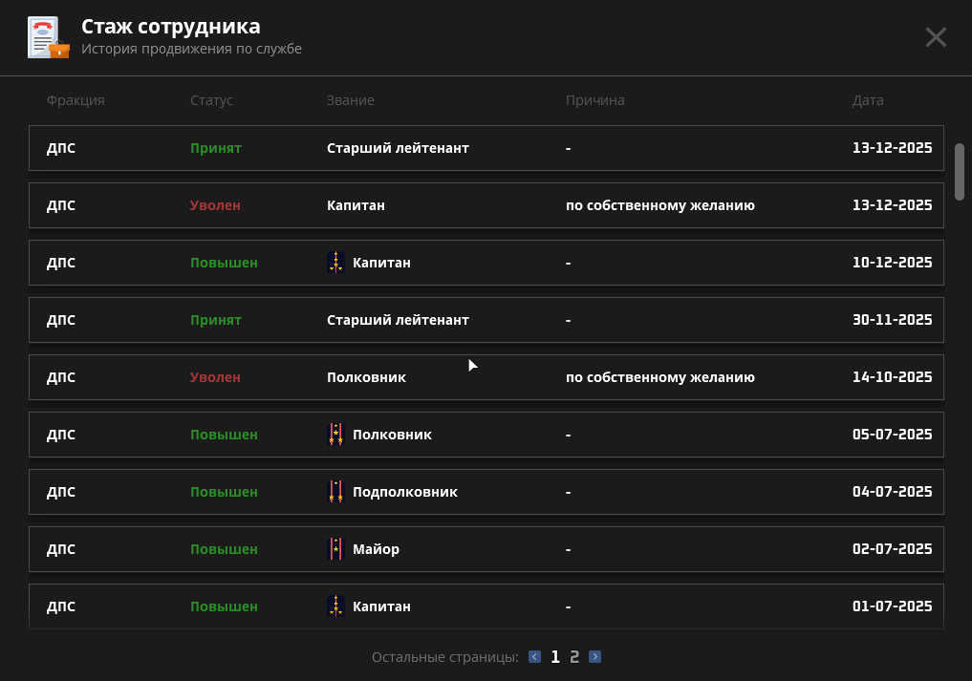Click the Капитан rank insignia dated 10-12-2025
Image resolution: width=972 pixels, height=681 pixels.
[335, 262]
